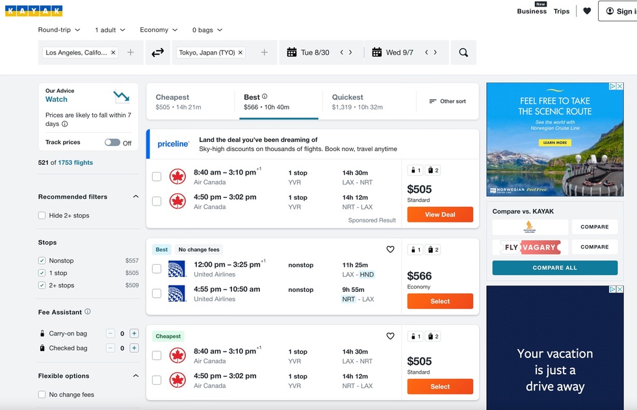The image size is (637, 410).
Task: Open the vacation drive away advertisement
Action: [x=555, y=348]
